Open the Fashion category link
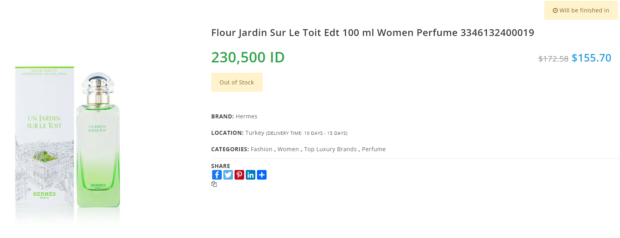 [x=261, y=149]
